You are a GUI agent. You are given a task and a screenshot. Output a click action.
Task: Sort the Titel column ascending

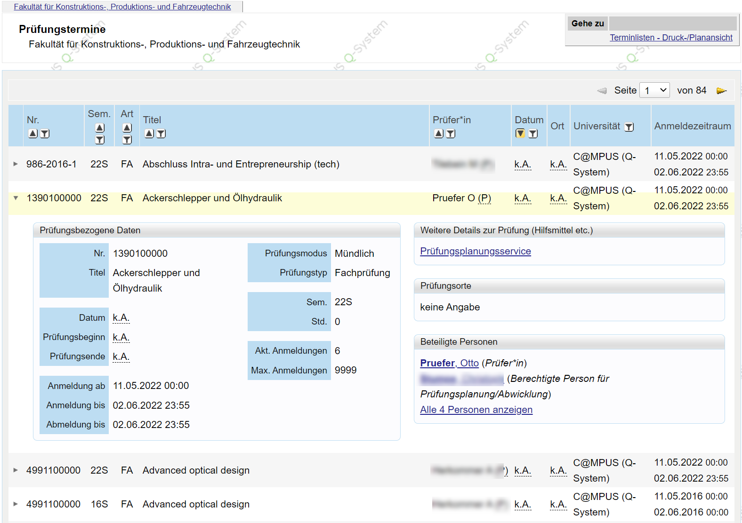[x=149, y=134]
